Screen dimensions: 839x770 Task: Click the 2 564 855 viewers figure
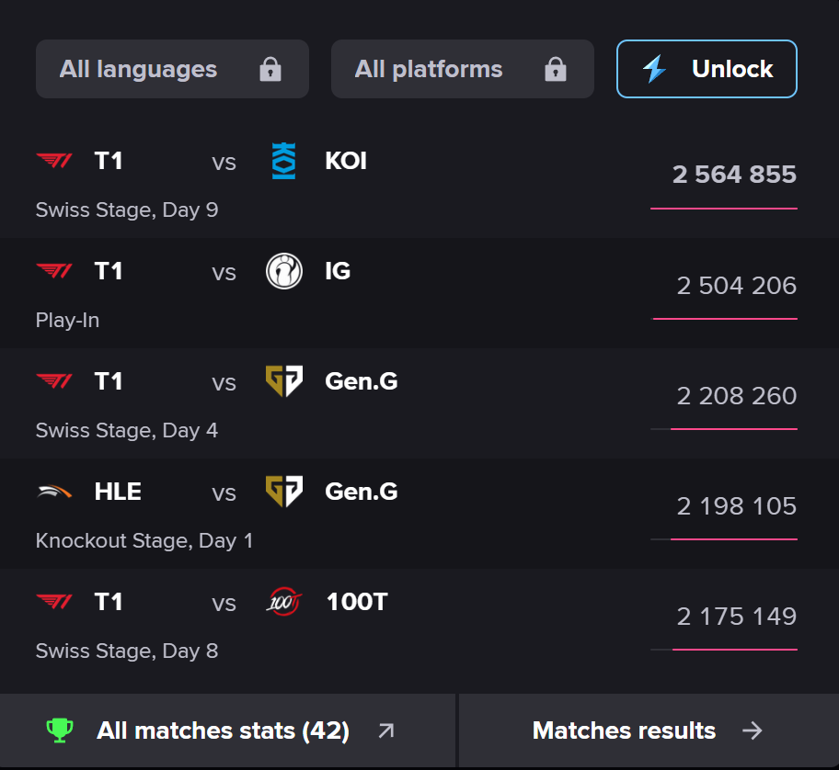(734, 175)
